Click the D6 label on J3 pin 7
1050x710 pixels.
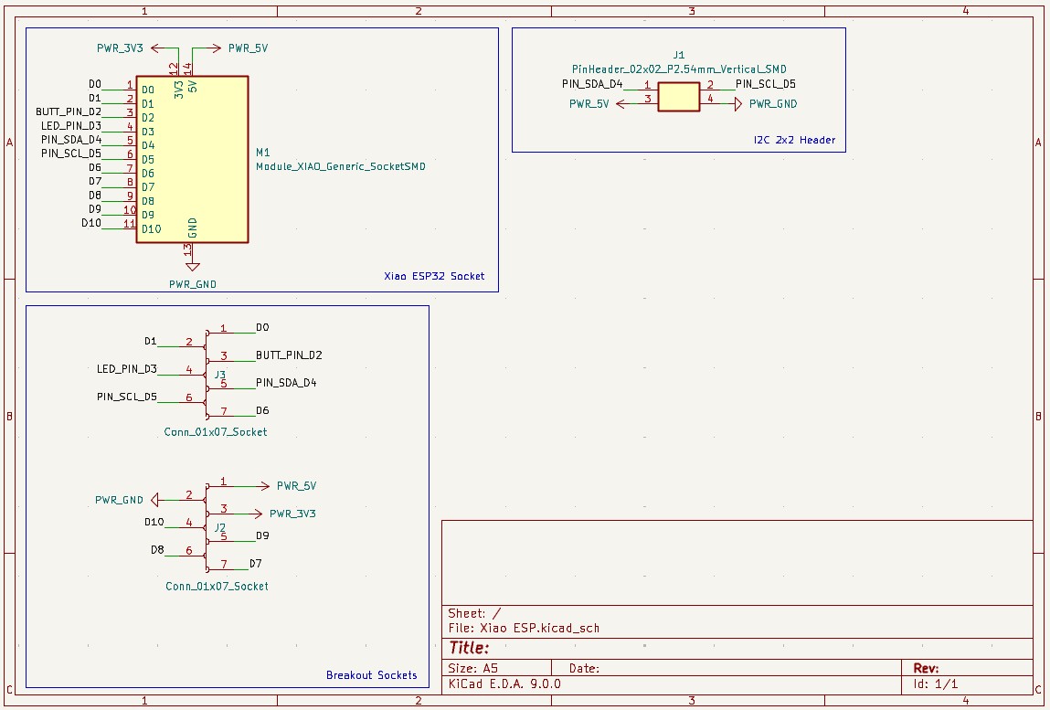[x=262, y=410]
